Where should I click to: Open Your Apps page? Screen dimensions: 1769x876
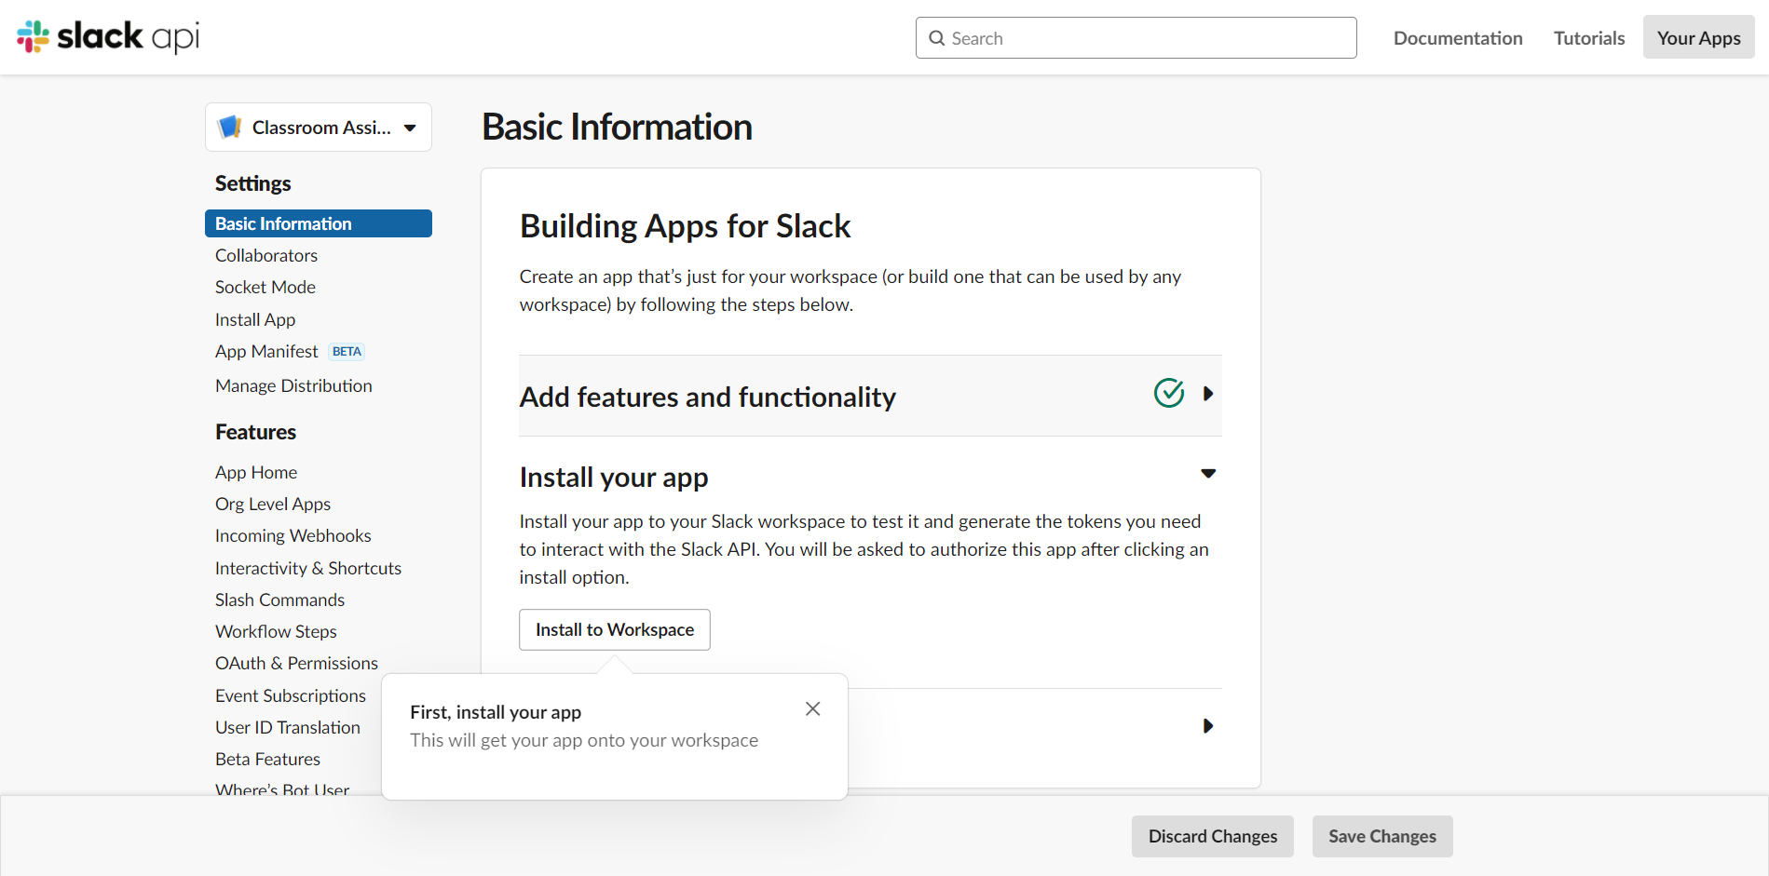1698,38
